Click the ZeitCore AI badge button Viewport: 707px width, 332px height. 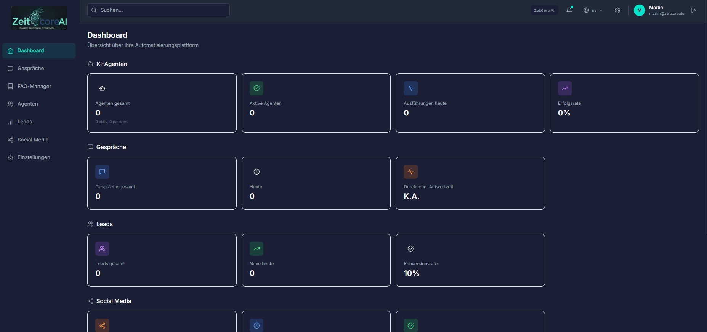click(544, 10)
